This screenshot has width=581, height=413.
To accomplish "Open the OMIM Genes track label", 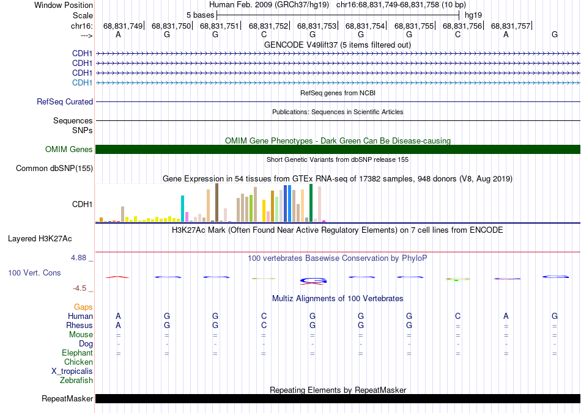I will pyautogui.click(x=69, y=150).
